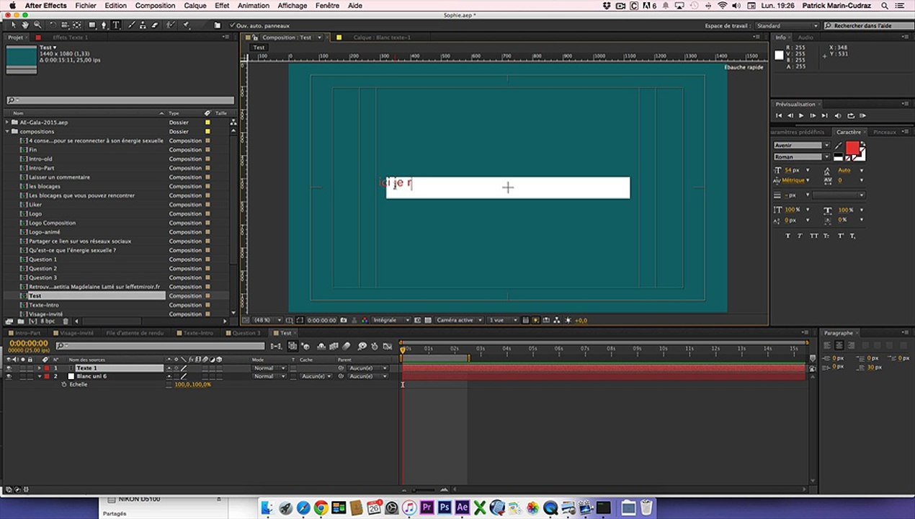
Task: Open the Calque menu
Action: click(x=195, y=6)
